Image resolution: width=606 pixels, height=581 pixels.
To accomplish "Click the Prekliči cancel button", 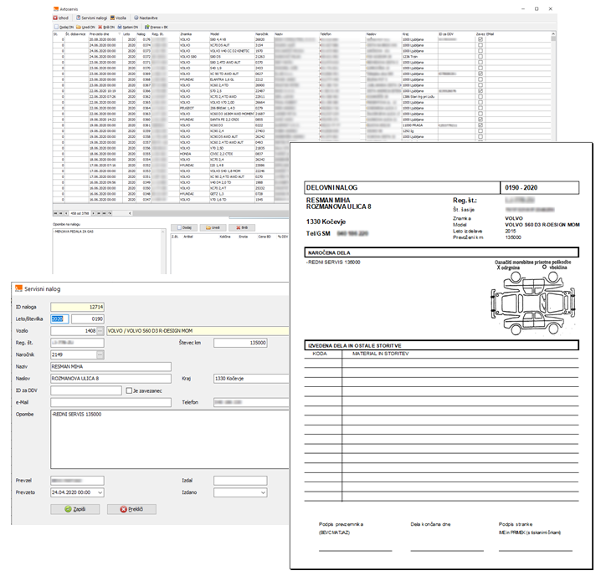I will [131, 508].
